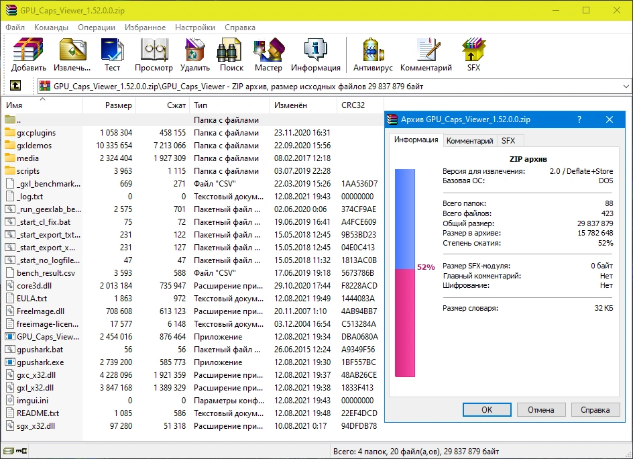Go up one folder level icon
633x459 pixels.
[15, 86]
